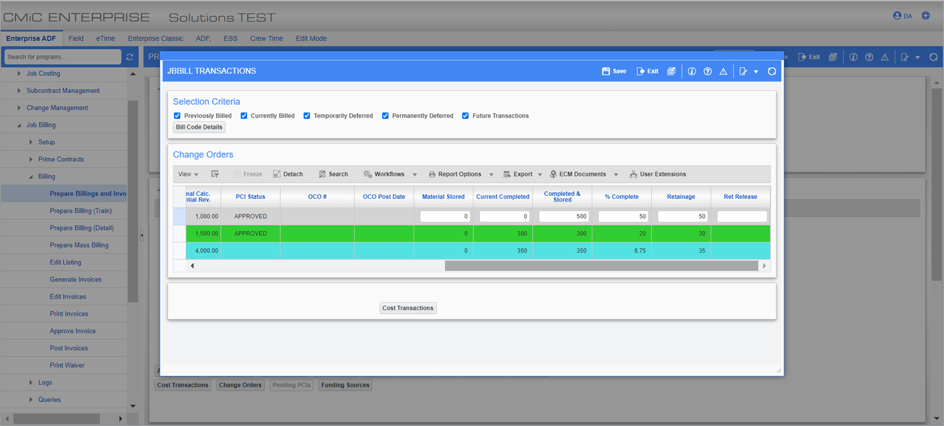
Task: Expand the Job Costing tree node
Action: [19, 73]
